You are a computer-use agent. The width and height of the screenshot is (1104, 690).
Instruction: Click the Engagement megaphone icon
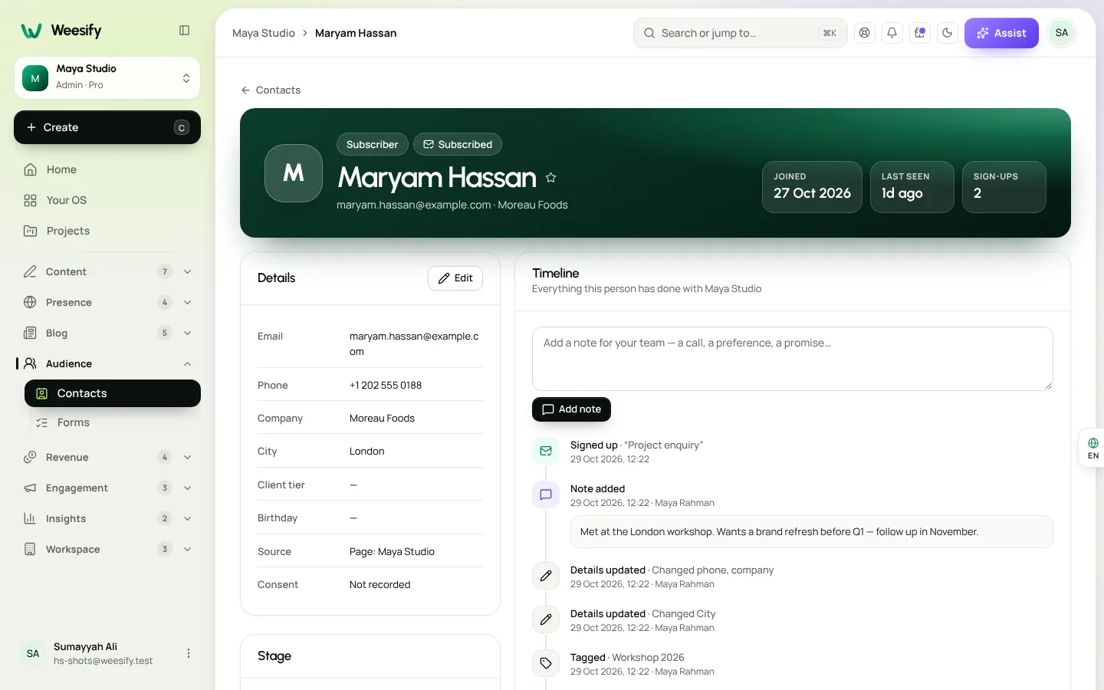pos(30,488)
